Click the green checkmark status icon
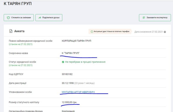The width and height of the screenshot is (173, 112). 63,62
